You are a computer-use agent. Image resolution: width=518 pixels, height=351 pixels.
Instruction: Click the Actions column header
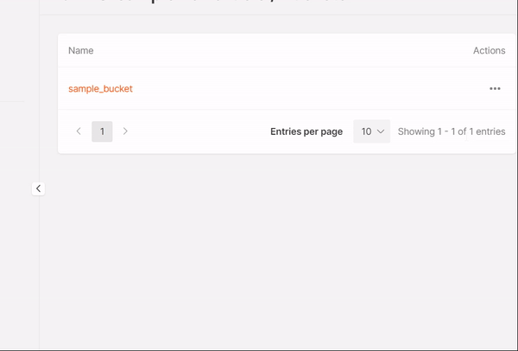489,50
